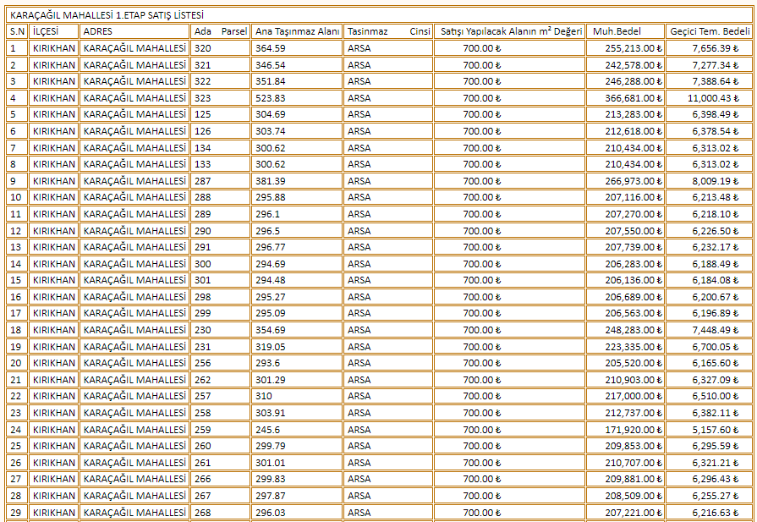Viewport: 757px width, 522px height.
Task: Select the "S.N" column header
Action: pyautogui.click(x=17, y=31)
